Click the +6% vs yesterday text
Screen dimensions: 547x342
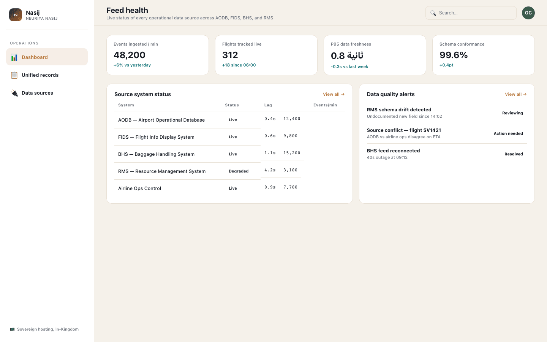[x=132, y=65]
